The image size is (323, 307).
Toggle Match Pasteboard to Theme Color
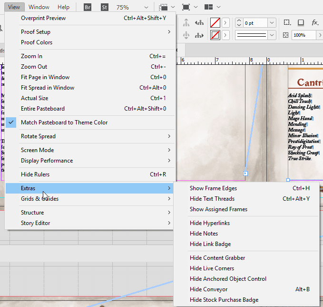(90, 123)
